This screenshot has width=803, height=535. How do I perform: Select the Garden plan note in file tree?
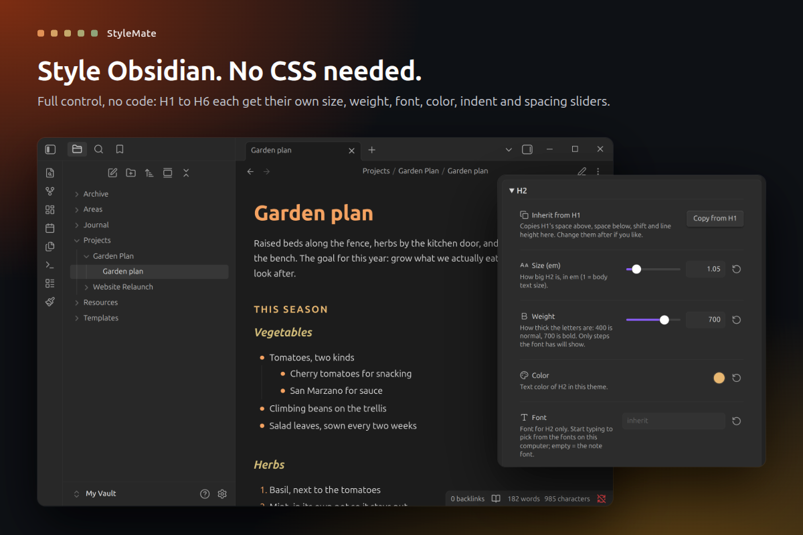tap(149, 272)
